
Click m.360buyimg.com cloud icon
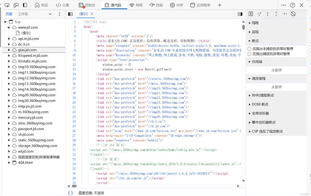pos(14,112)
